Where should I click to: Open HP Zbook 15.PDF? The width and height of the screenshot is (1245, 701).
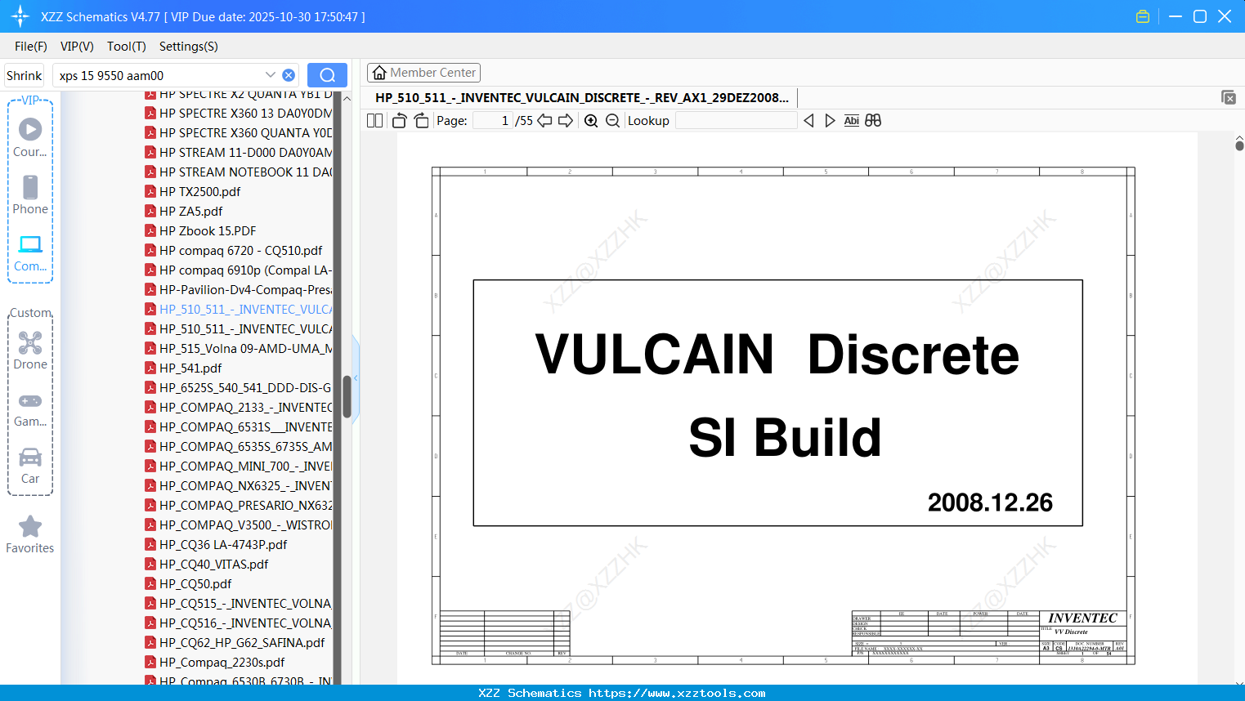(x=208, y=230)
